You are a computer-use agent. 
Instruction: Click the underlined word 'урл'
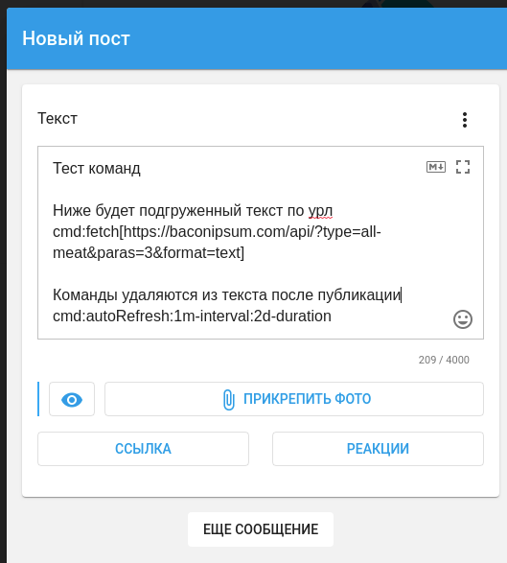point(320,211)
